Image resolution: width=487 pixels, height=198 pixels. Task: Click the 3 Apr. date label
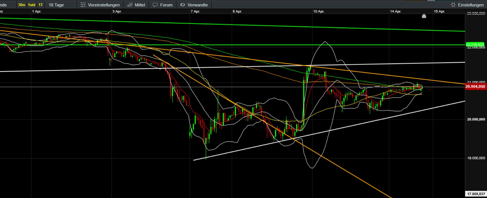click(117, 11)
